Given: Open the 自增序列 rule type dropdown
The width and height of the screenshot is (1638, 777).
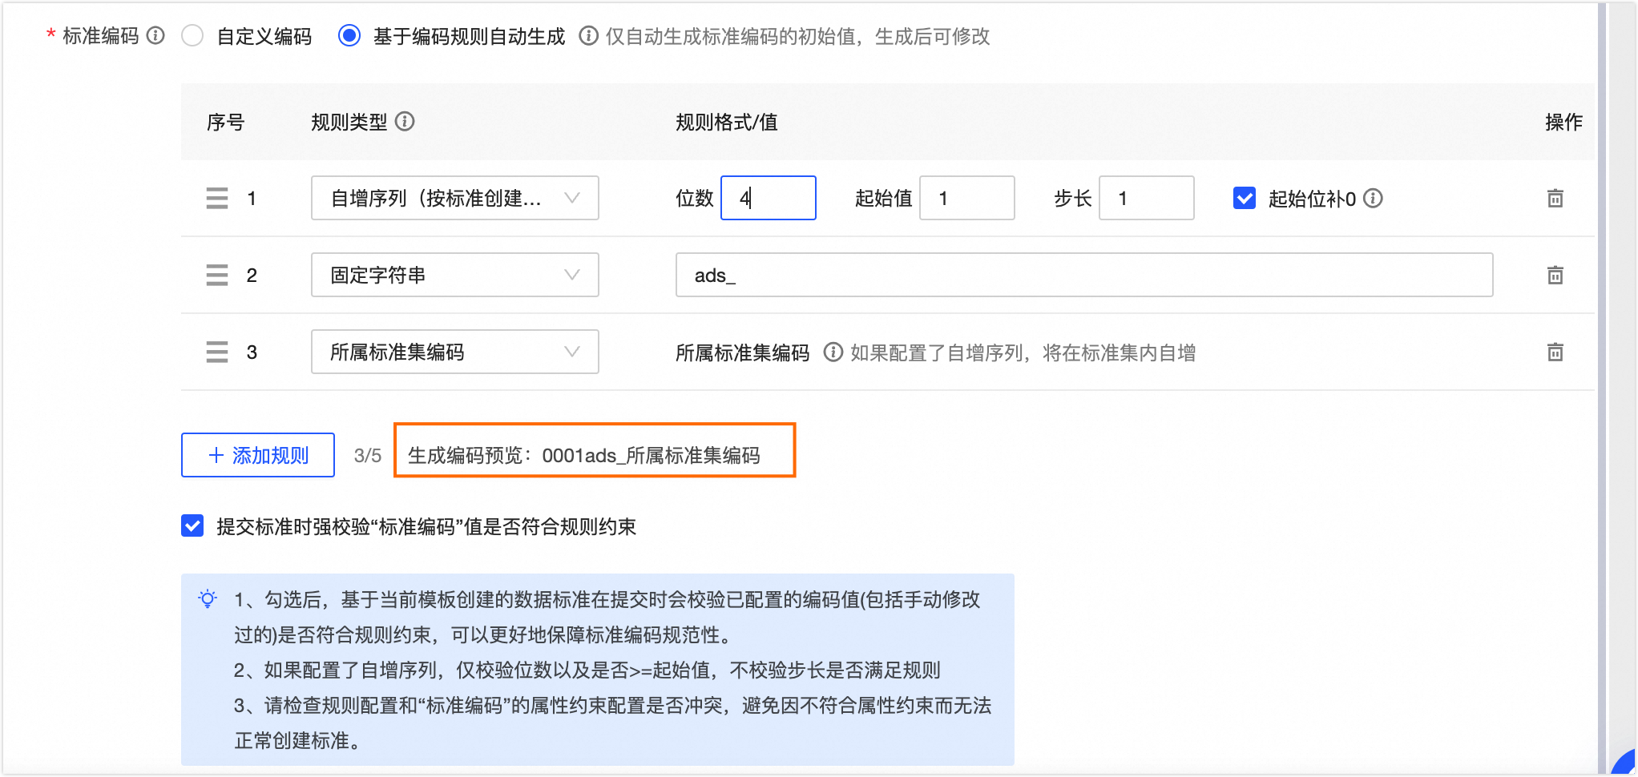Looking at the screenshot, I should click(x=455, y=198).
